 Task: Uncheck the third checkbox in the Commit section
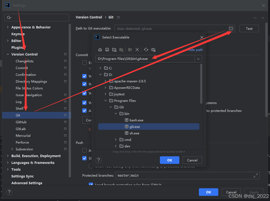(x=84, y=84)
